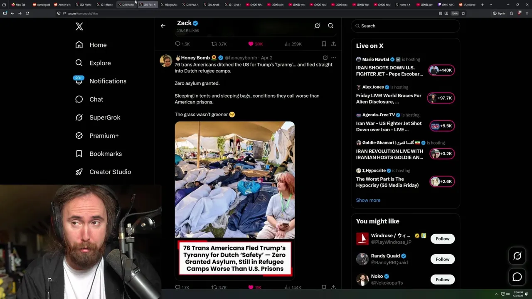
Task: Open Randy Quaid profile name
Action: [385, 256]
